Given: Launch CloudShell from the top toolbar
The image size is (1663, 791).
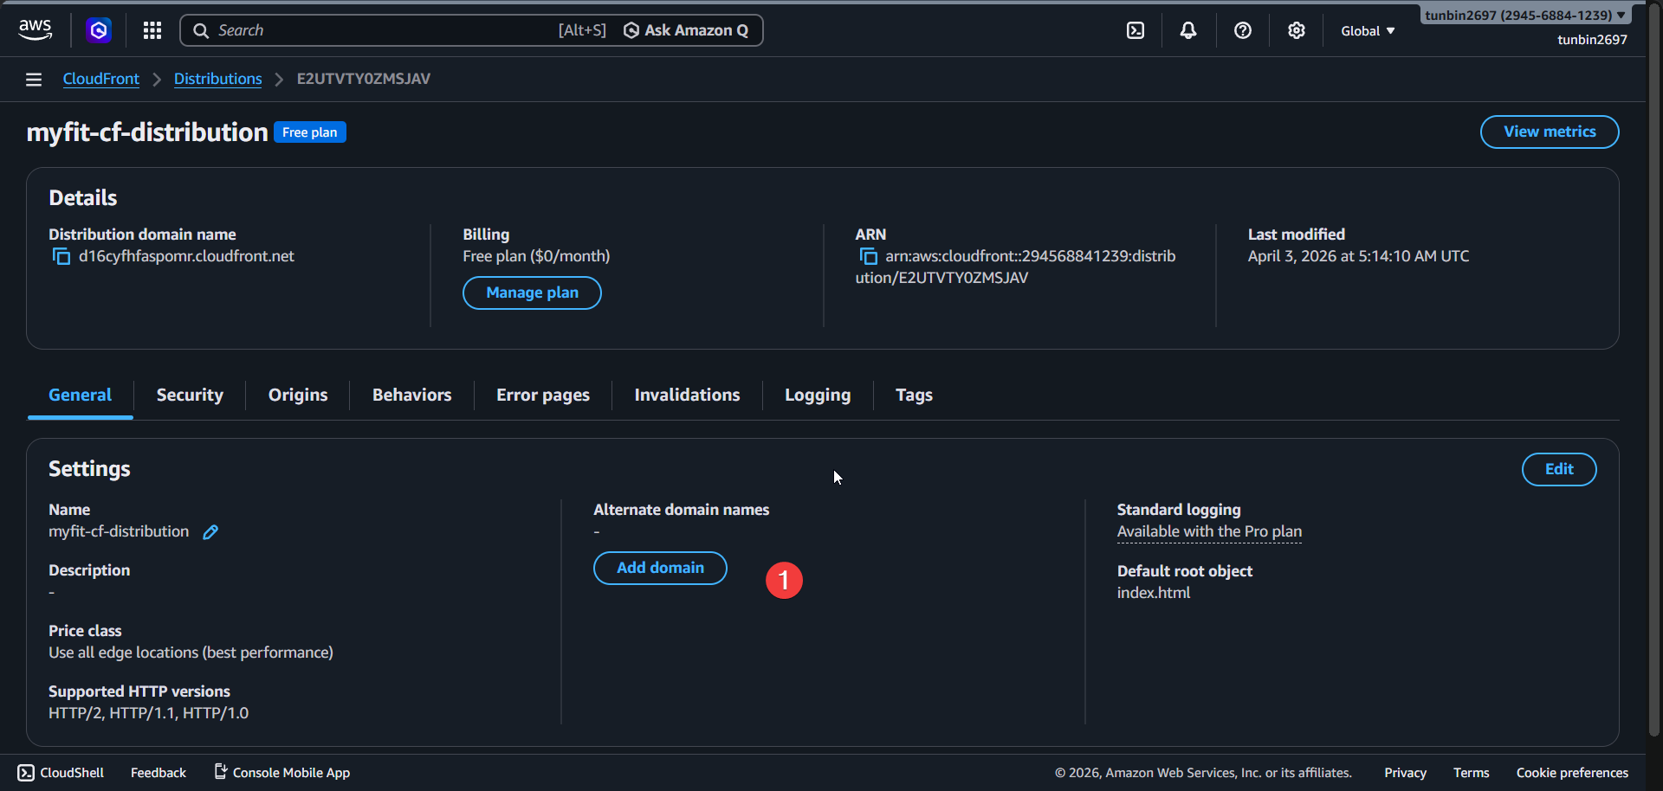Looking at the screenshot, I should pos(1135,30).
